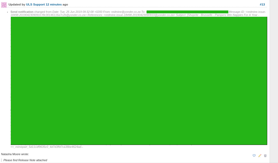Click the ULS Support avatar image
Screen dimensions: 278x163
click(4, 5)
